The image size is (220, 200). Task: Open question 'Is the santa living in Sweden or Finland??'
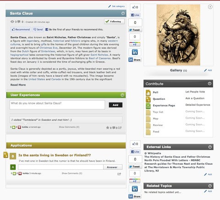pos(55,155)
